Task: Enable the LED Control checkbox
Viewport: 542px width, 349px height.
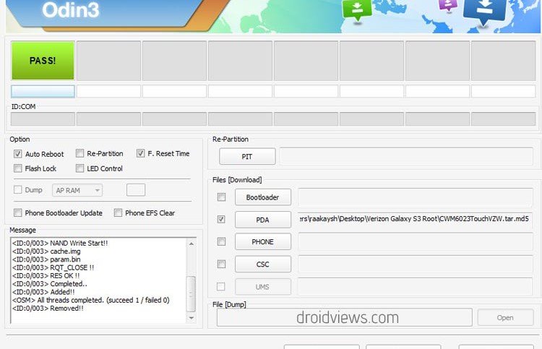Action: pos(79,168)
